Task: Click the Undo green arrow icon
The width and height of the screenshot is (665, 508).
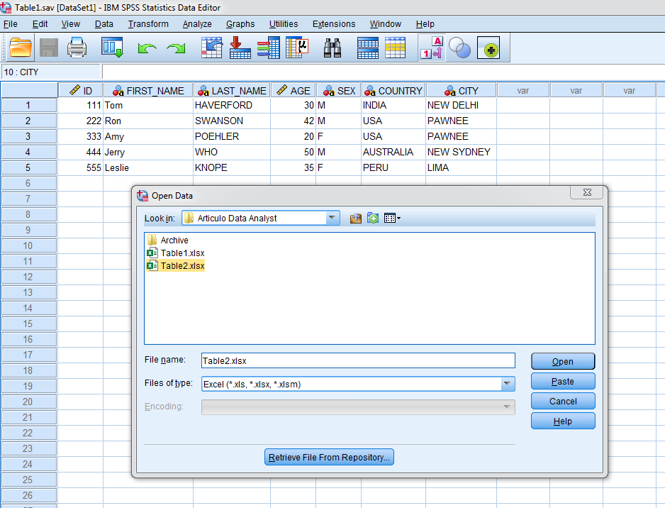Action: pos(147,48)
